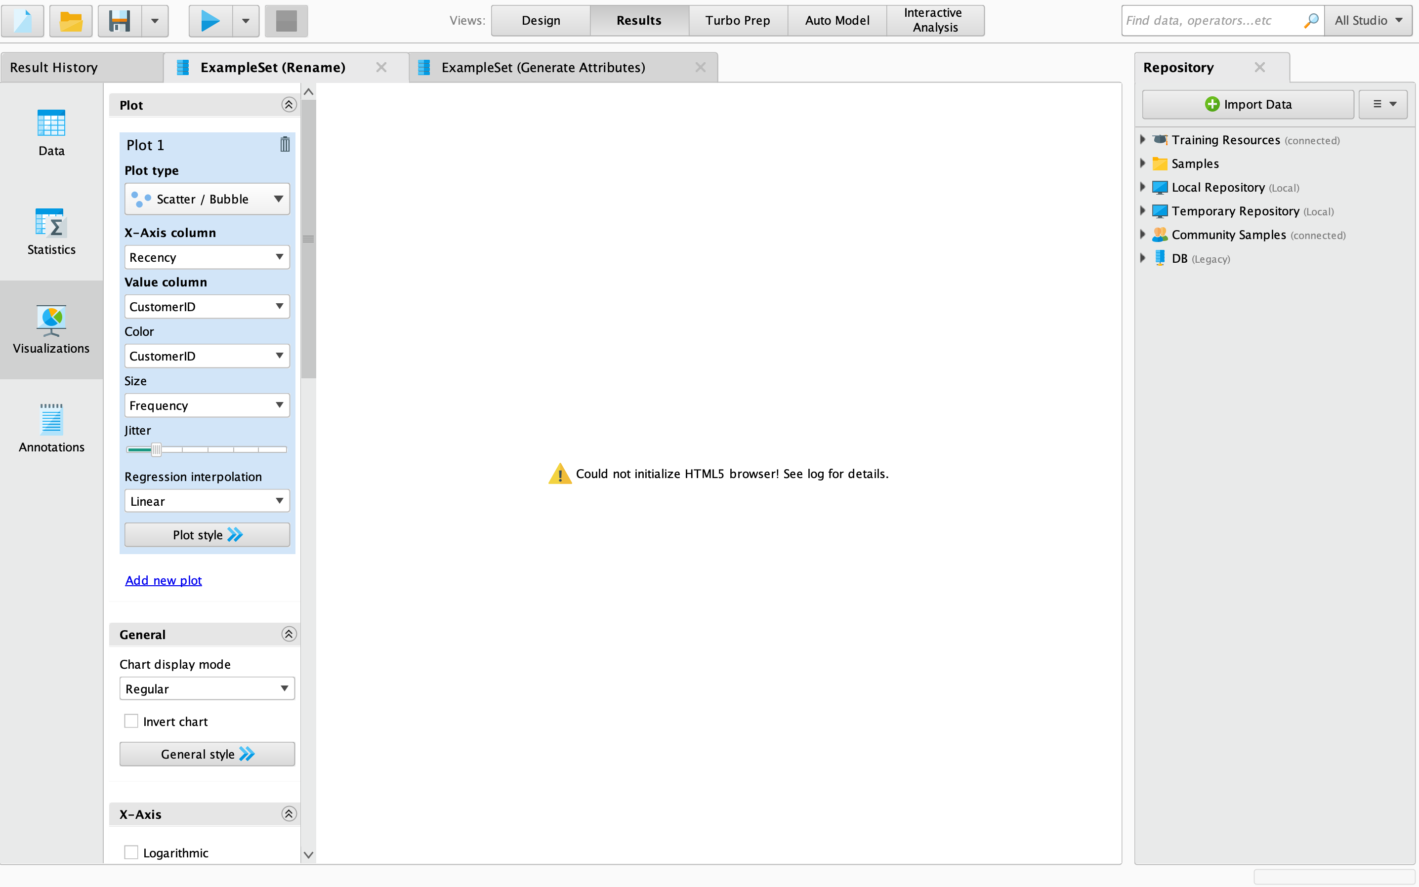
Task: Open the Regression interpolation dropdown
Action: coord(207,501)
